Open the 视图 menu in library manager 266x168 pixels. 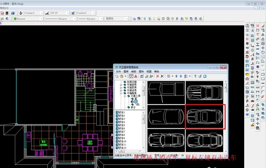click(x=149, y=71)
